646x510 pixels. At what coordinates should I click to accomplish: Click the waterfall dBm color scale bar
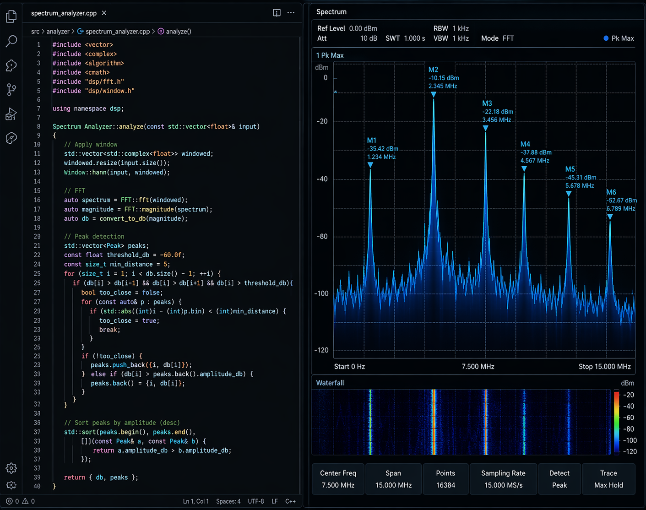tap(616, 423)
